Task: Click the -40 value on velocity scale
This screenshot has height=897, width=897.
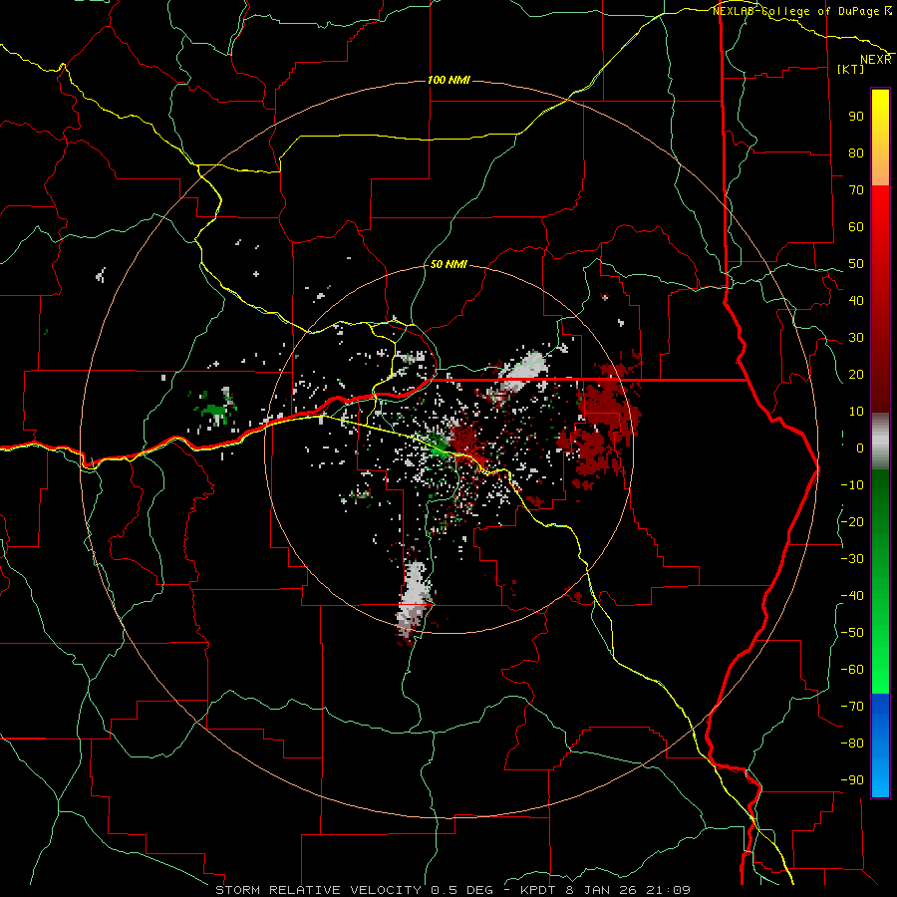Action: [x=852, y=596]
